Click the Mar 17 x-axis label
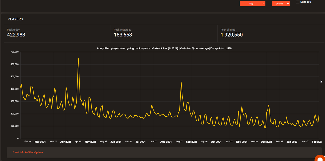 (53, 142)
